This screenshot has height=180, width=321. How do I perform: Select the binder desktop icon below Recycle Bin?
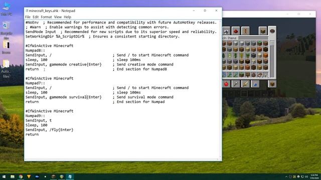7,47
